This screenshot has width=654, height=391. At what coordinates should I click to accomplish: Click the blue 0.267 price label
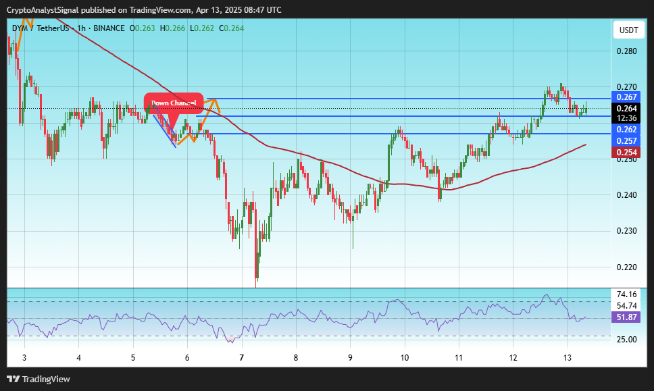[627, 97]
